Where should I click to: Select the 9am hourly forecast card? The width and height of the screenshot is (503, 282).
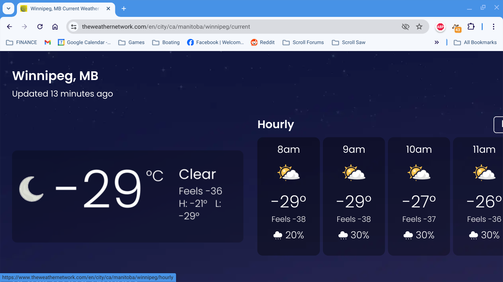tap(353, 196)
